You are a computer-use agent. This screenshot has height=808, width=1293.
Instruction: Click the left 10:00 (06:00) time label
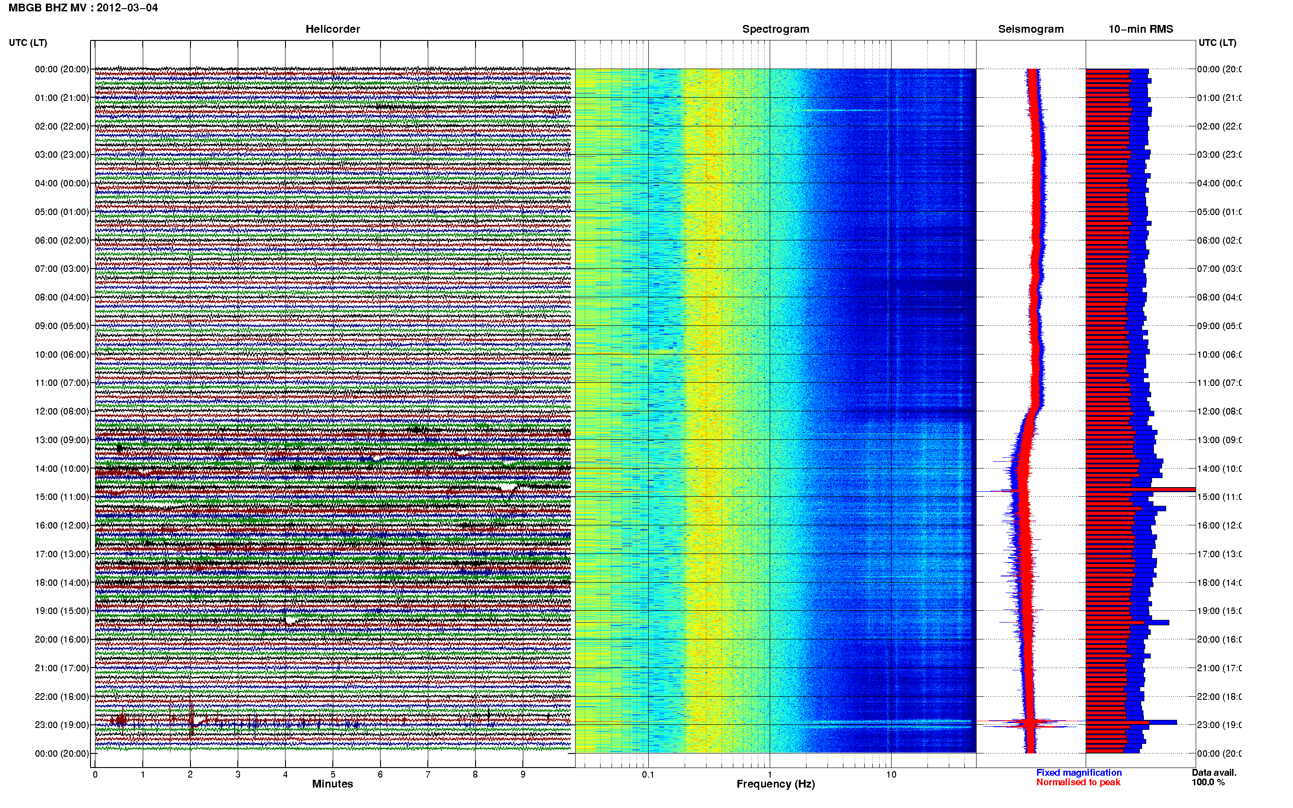tap(62, 354)
